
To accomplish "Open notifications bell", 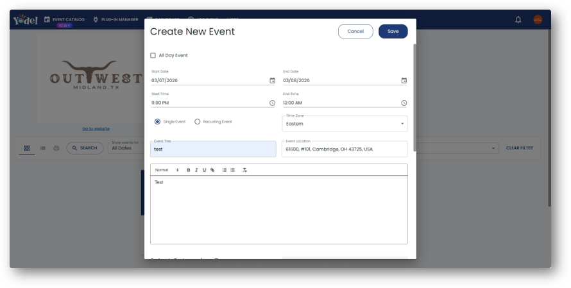I will pos(518,20).
